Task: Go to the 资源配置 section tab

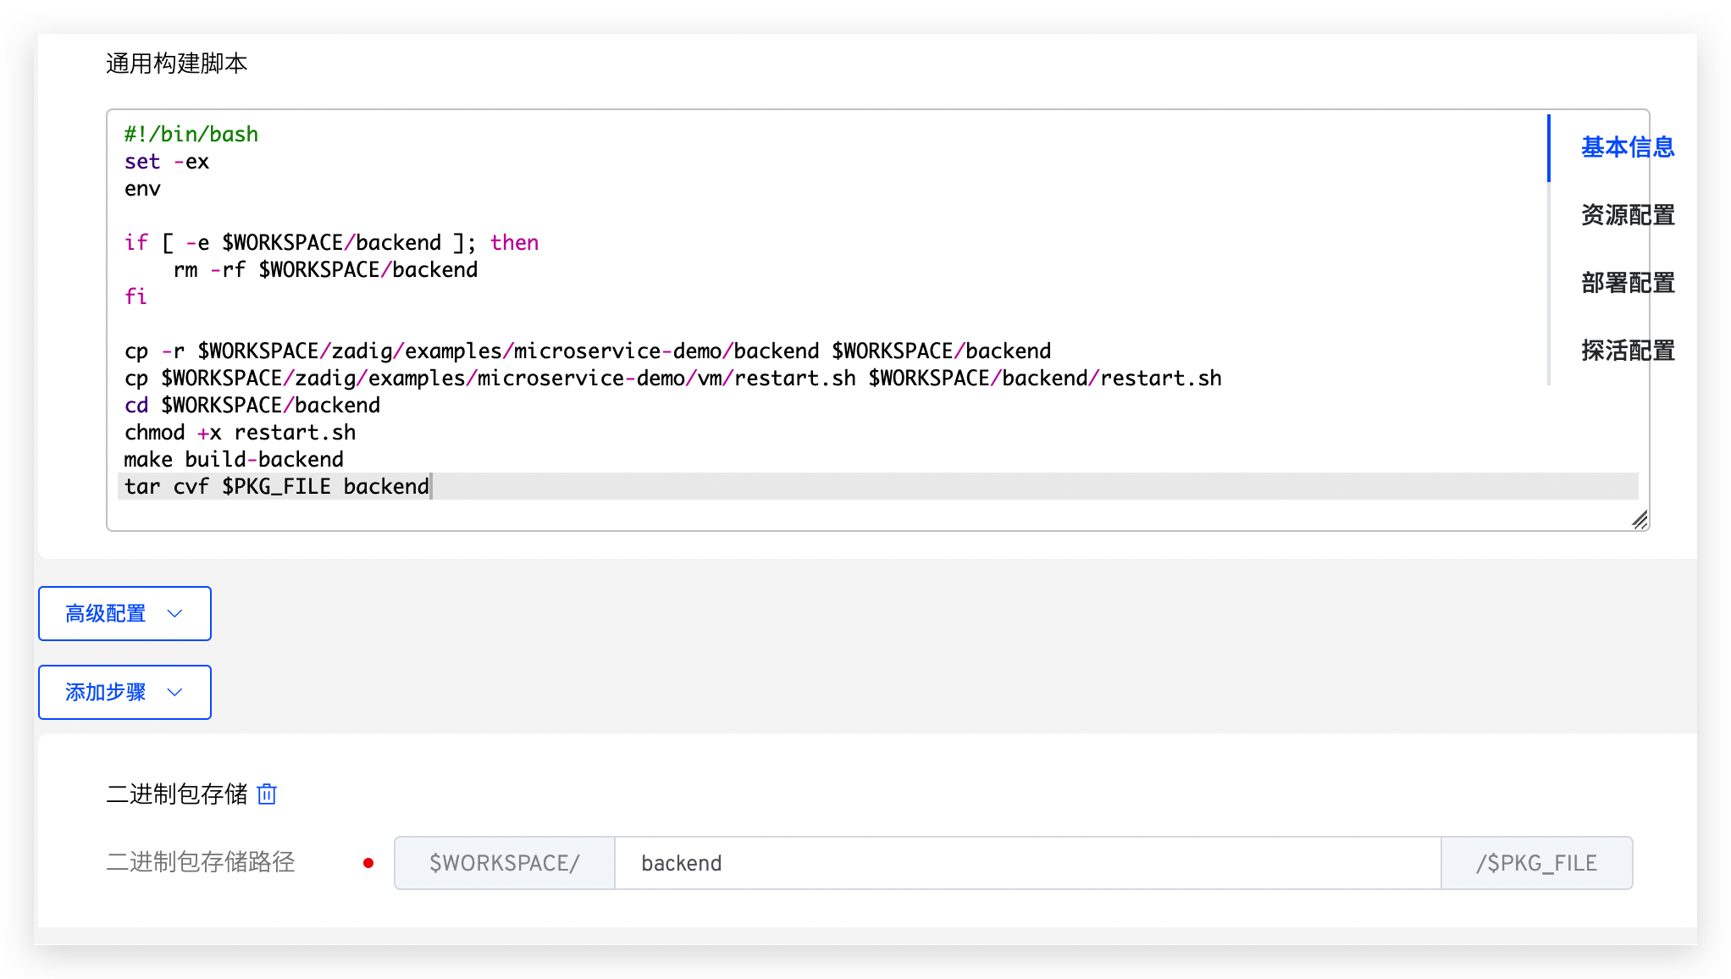Action: click(1627, 215)
